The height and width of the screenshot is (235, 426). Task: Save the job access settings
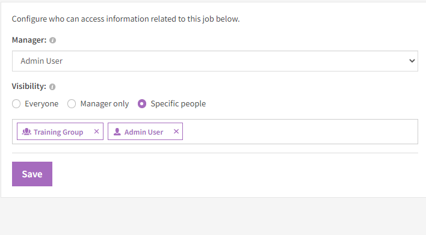tap(32, 174)
